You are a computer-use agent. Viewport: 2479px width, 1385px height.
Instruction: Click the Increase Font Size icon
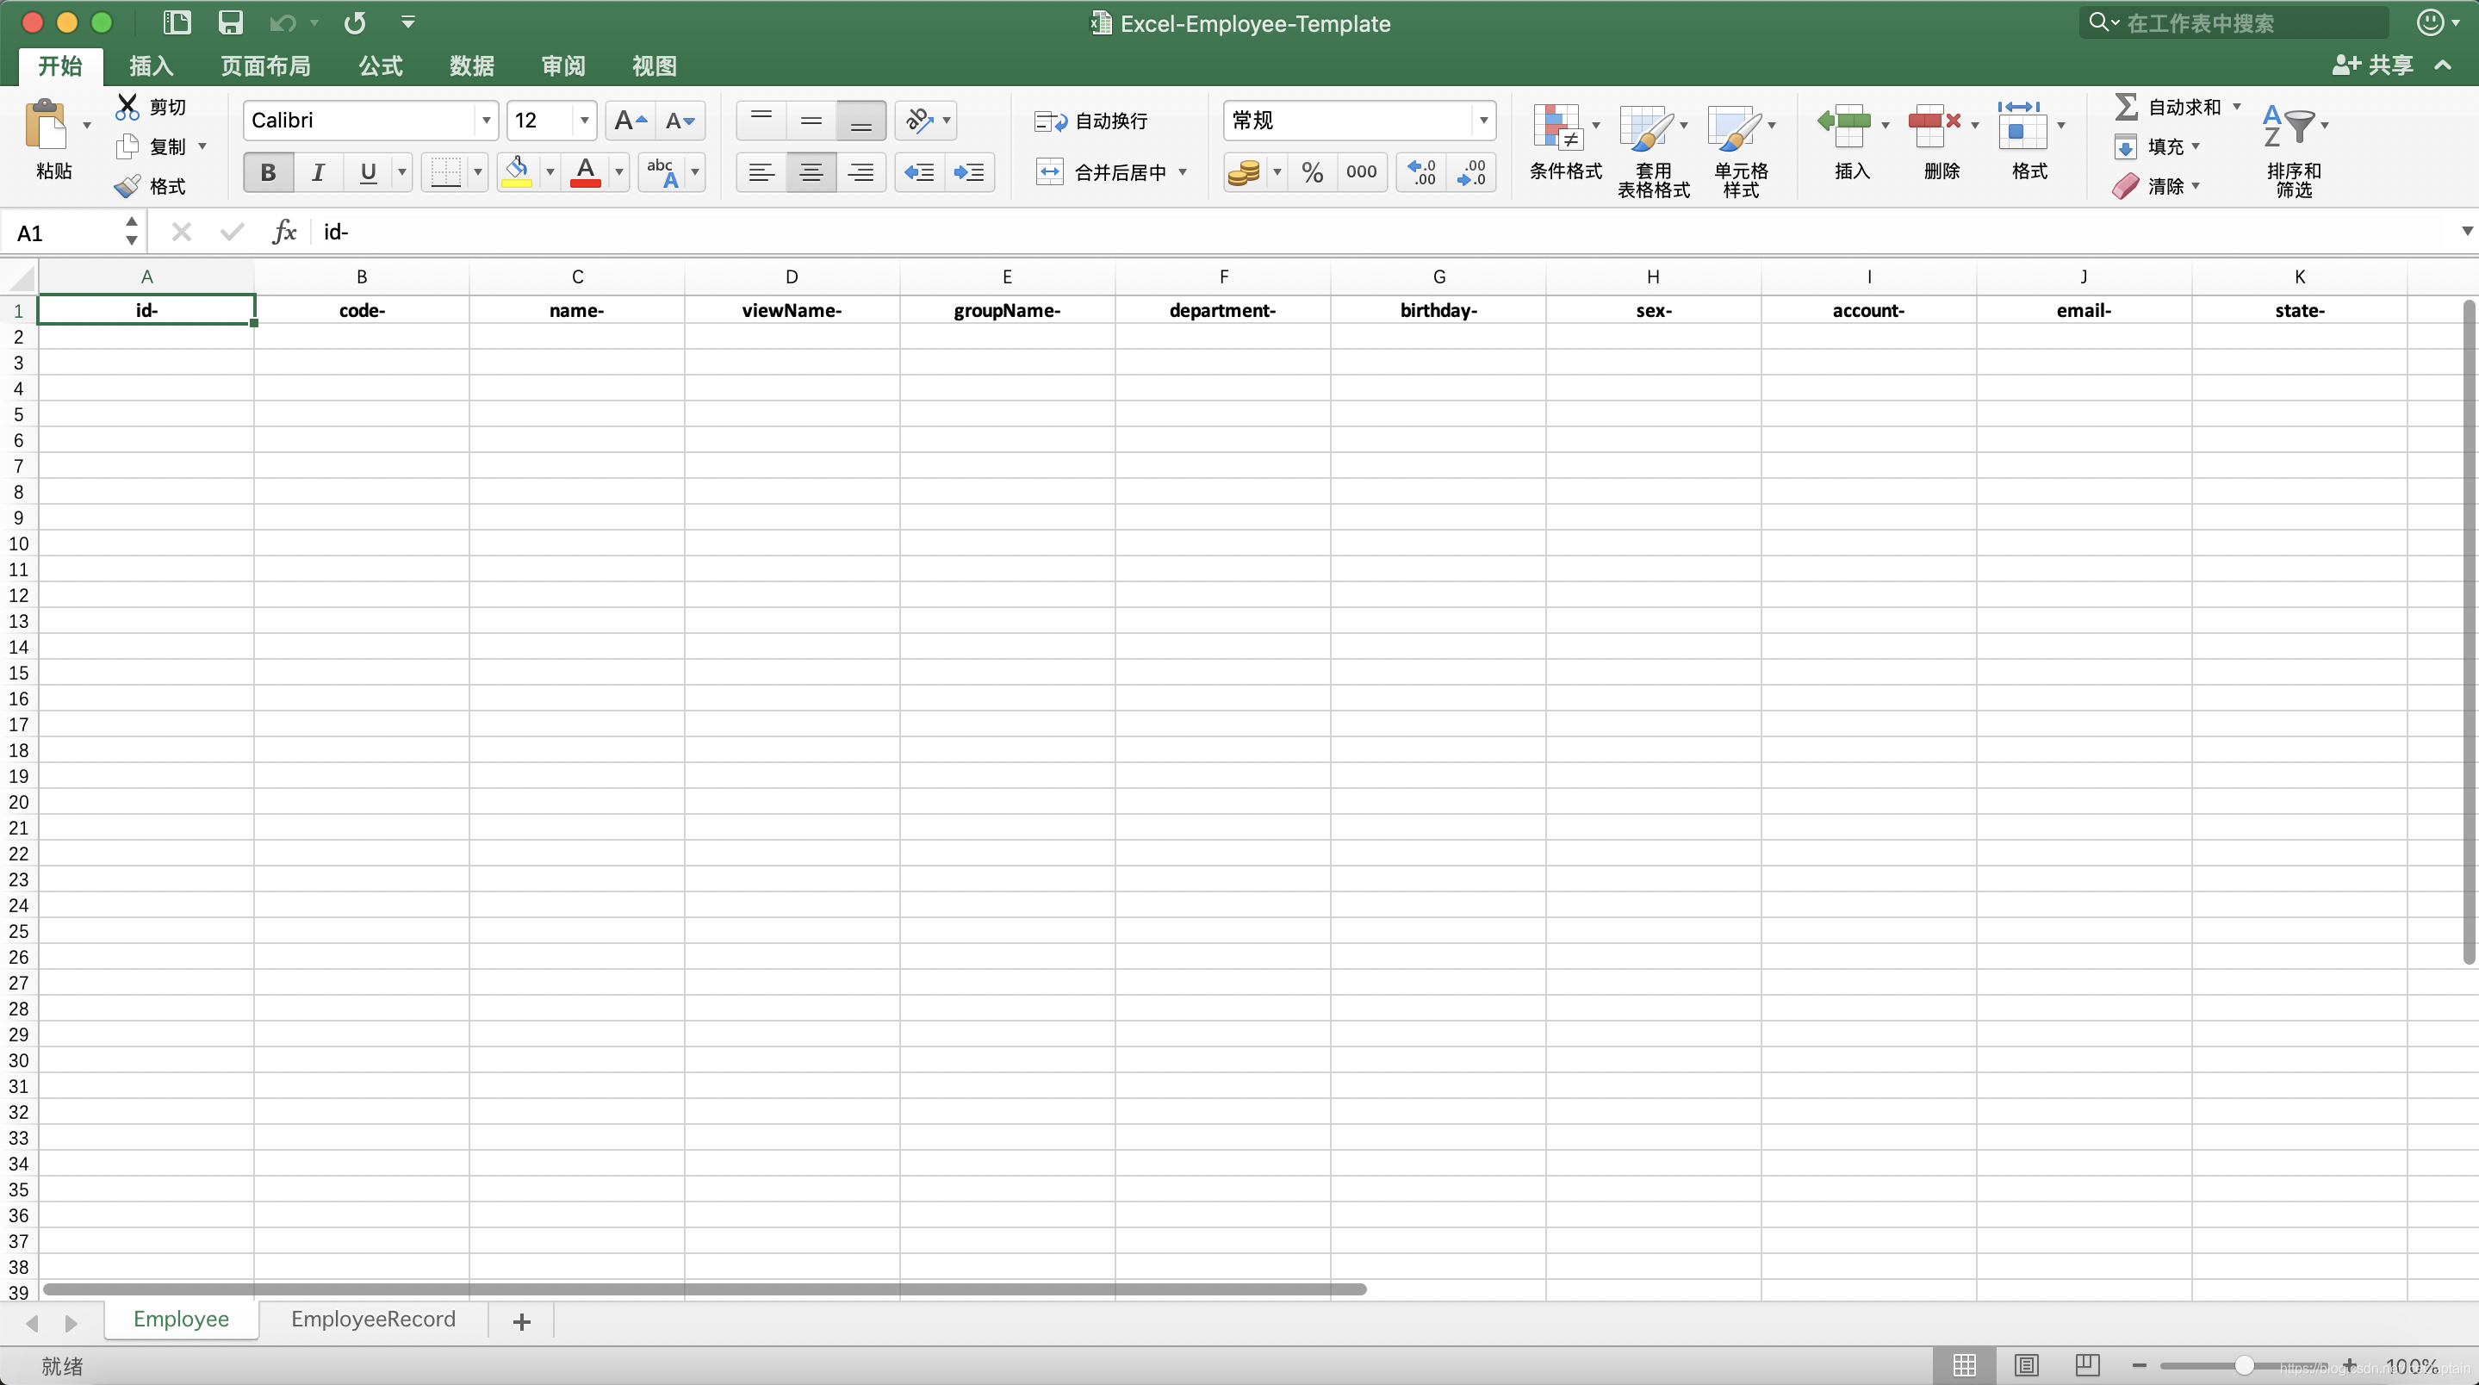point(631,121)
